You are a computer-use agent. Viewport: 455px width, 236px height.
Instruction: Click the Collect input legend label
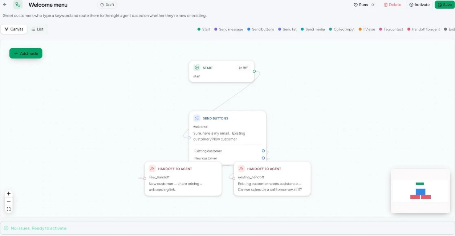click(x=344, y=29)
